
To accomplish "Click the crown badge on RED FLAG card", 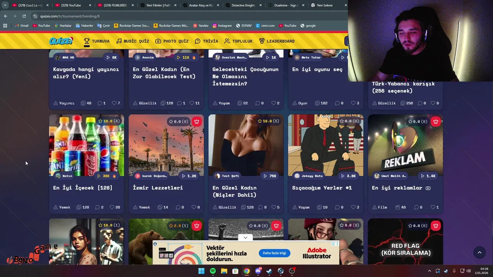I will point(436,225).
